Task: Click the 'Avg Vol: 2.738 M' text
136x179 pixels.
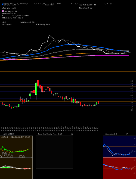Action: [87, 5]
